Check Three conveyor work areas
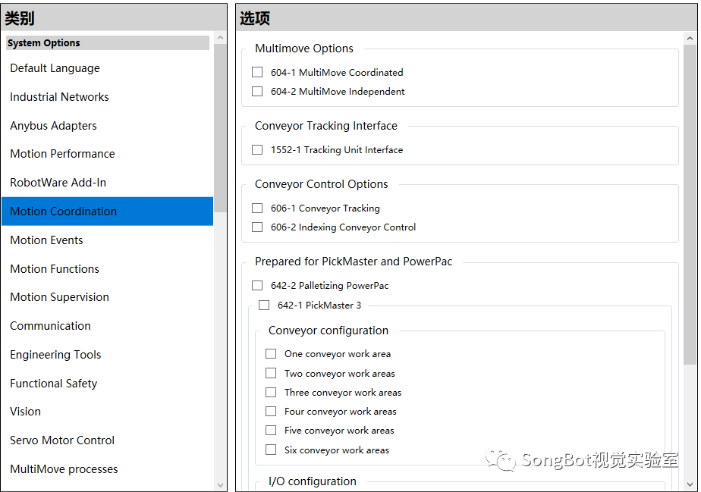The height and width of the screenshot is (492, 701). tap(271, 392)
